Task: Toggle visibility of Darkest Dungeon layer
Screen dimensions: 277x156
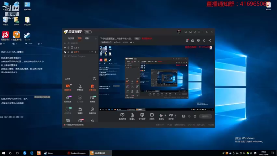Action: [x=65, y=56]
